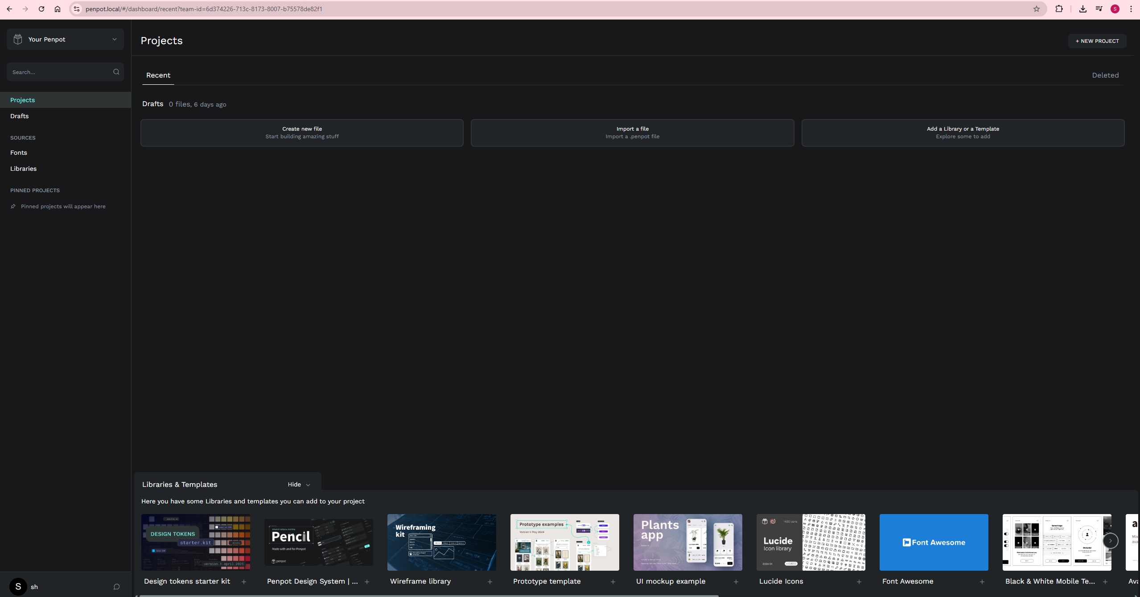Switch to the Deleted tab

coord(1105,75)
